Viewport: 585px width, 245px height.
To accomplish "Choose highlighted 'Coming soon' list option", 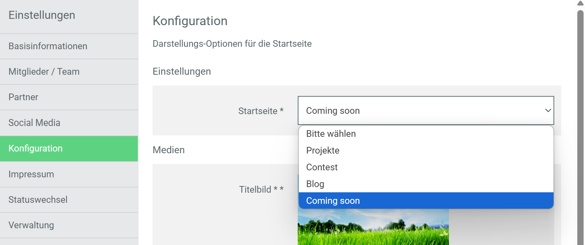I will tap(333, 201).
